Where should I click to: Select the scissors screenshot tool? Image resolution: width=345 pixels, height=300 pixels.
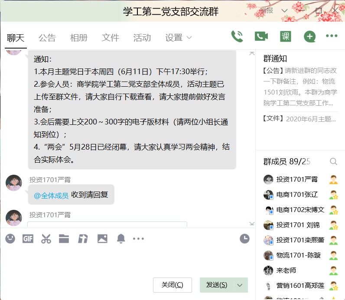tap(46, 238)
